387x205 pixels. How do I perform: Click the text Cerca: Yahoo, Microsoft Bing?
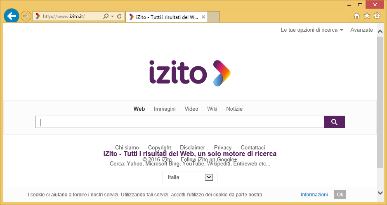pos(190,164)
